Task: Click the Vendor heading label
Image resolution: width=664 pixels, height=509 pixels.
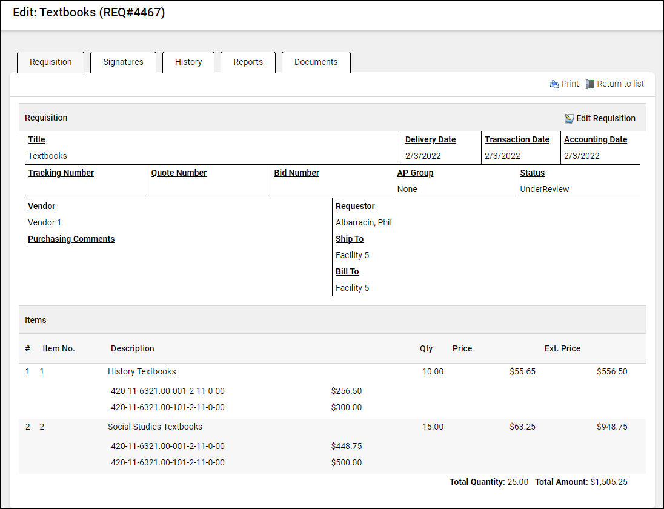Action: (41, 206)
